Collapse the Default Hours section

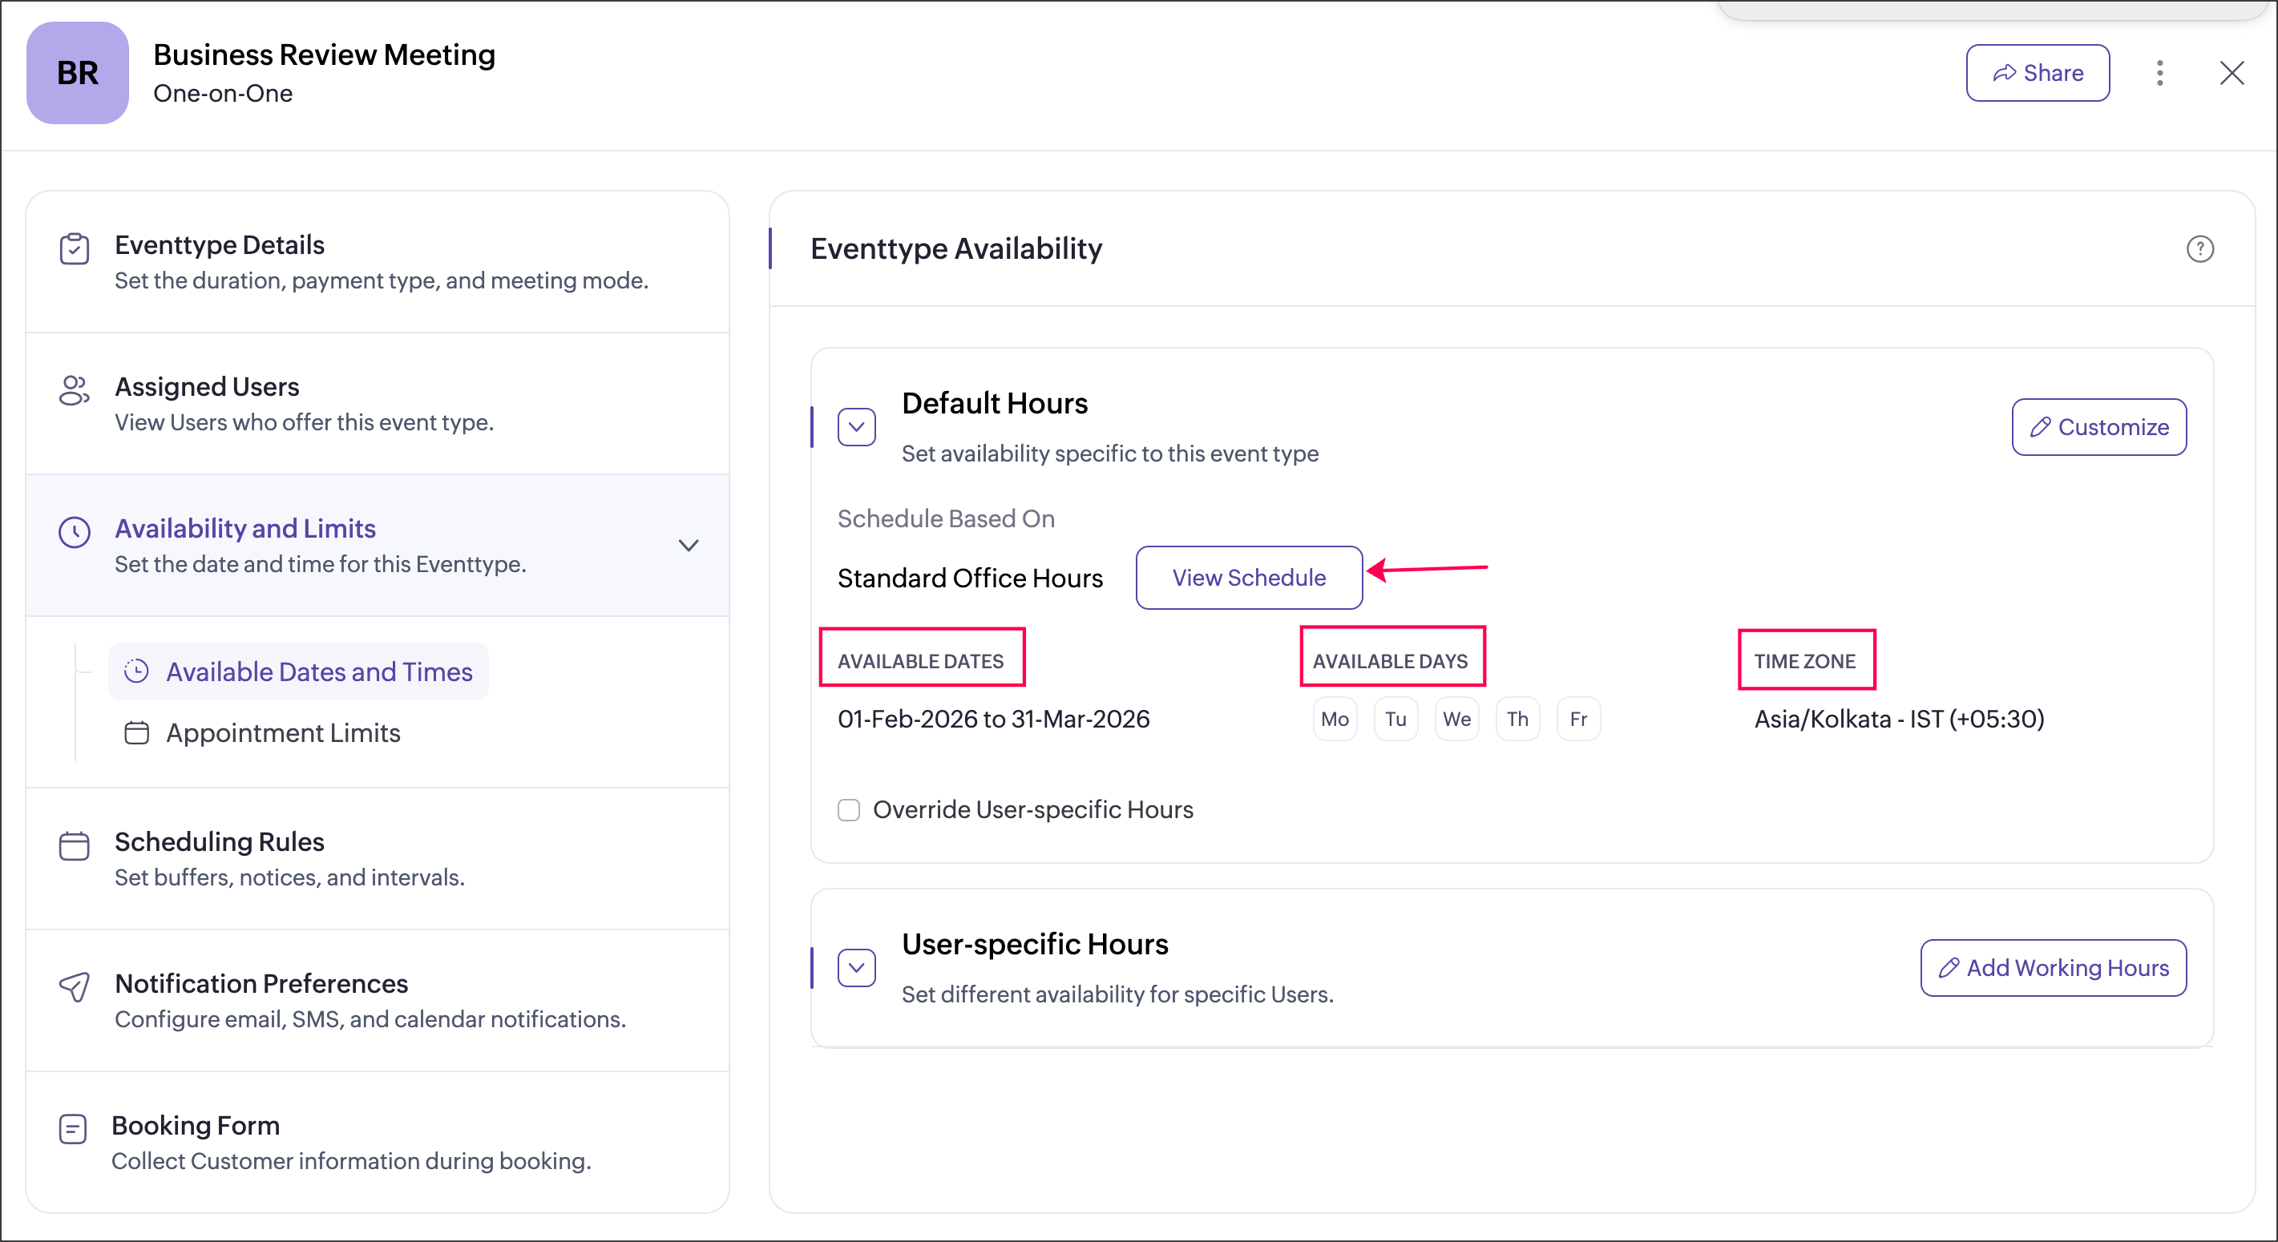tap(856, 427)
